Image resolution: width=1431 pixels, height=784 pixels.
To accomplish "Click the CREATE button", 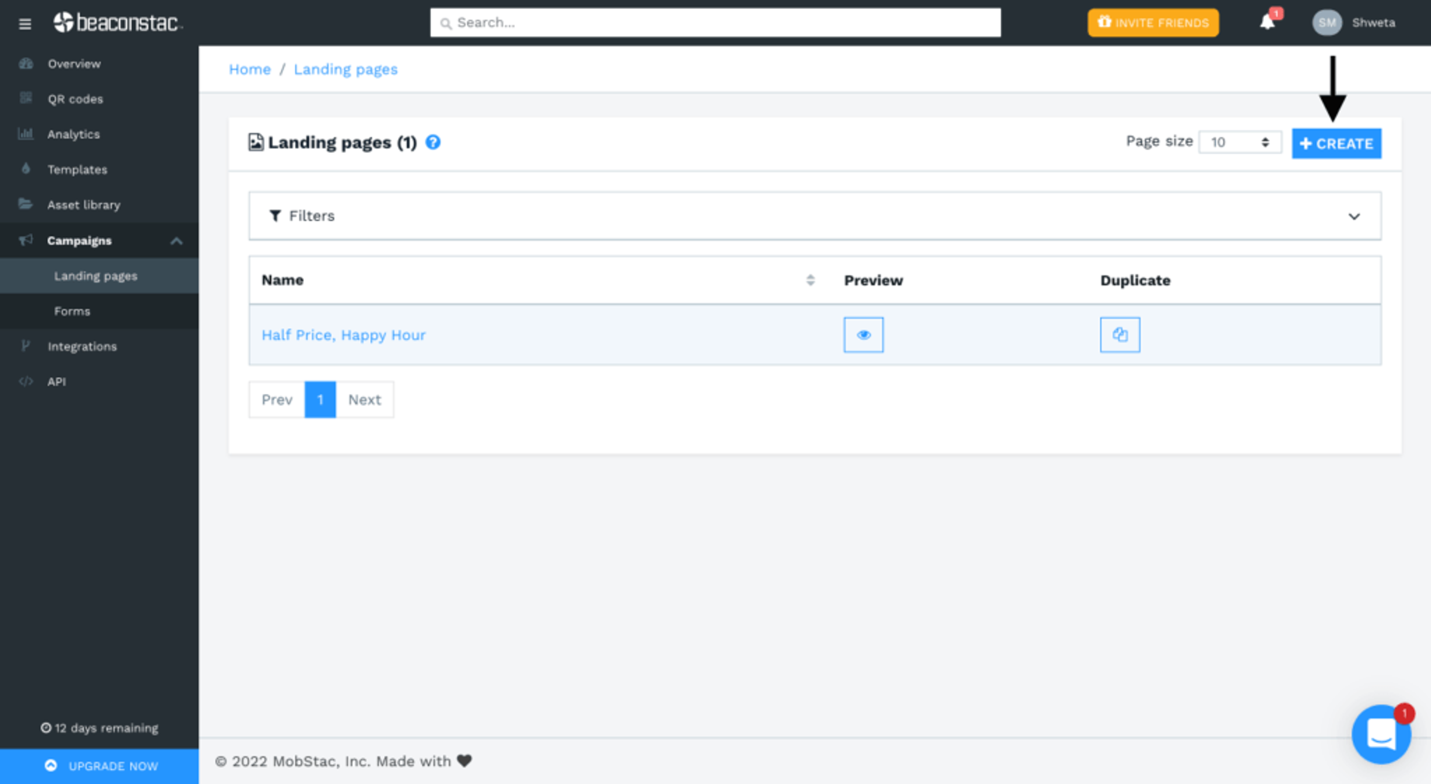I will (x=1336, y=143).
